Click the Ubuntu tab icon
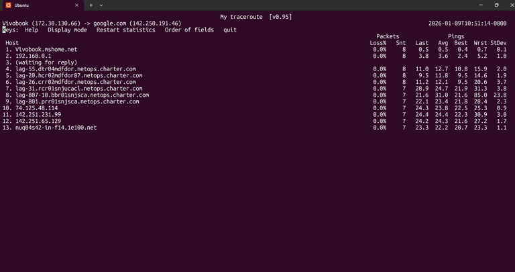 pyautogui.click(x=8, y=5)
